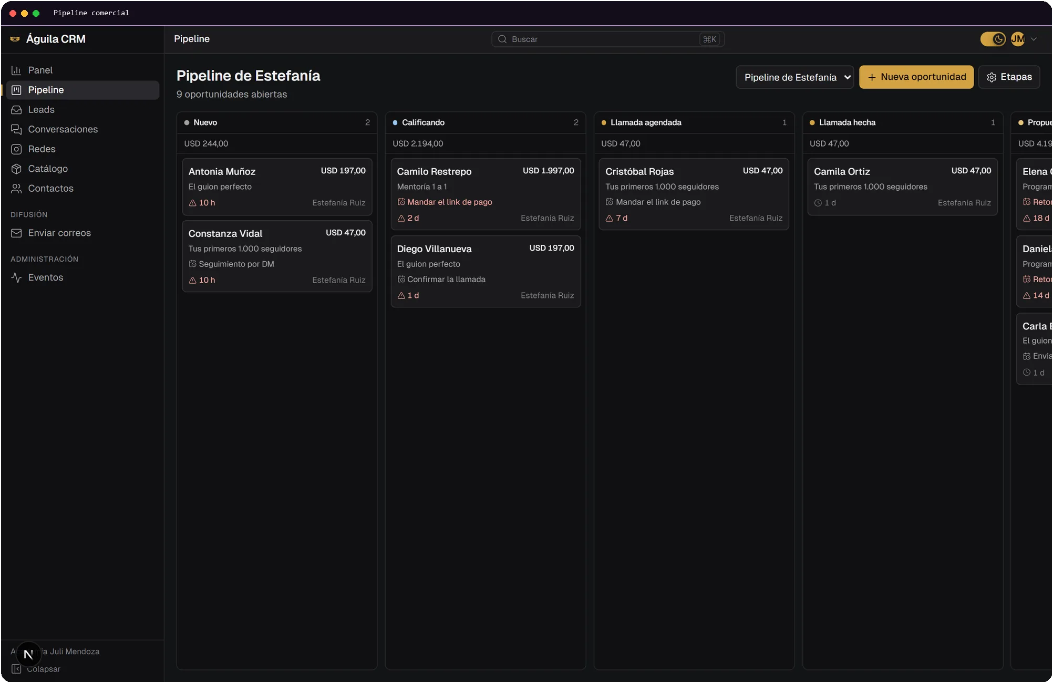Click Nueva oportunidad button
This screenshot has width=1053, height=683.
point(916,77)
